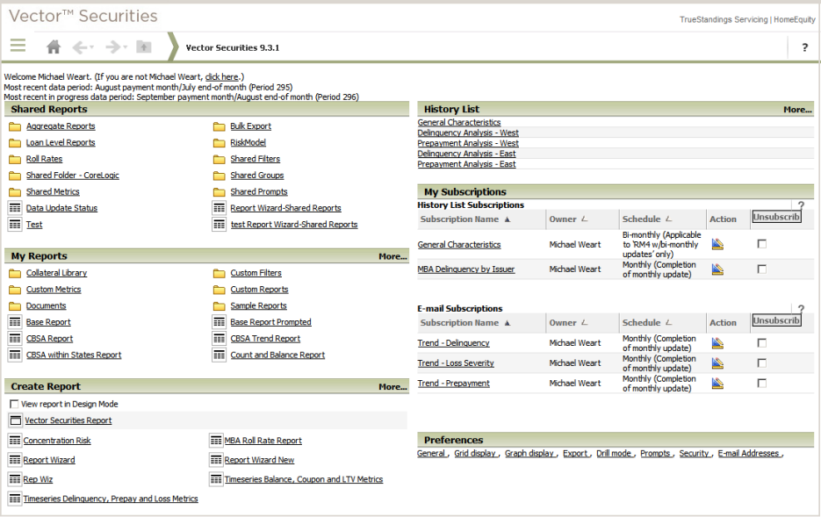Open More in the History List header
The height and width of the screenshot is (517, 821).
[797, 110]
